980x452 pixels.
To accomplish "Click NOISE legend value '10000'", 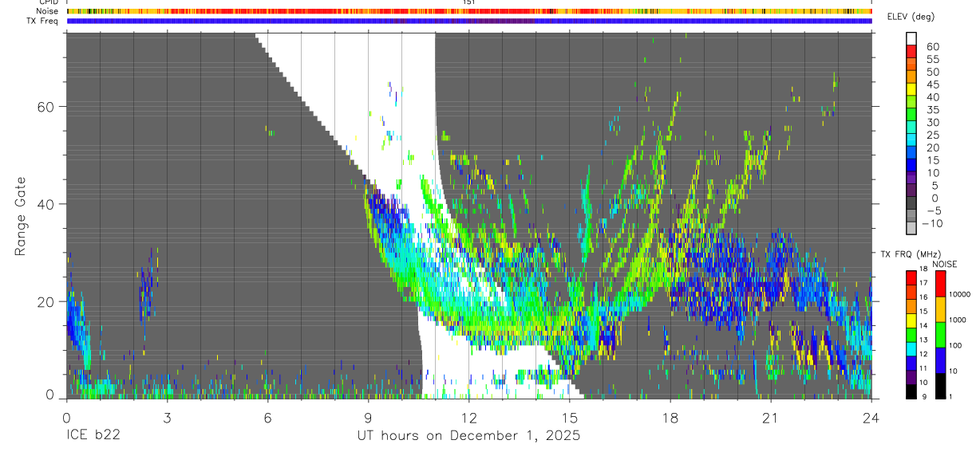I will pos(959,294).
